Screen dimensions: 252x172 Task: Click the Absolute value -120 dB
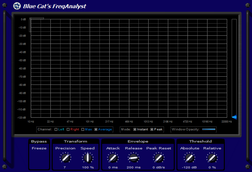189,167
